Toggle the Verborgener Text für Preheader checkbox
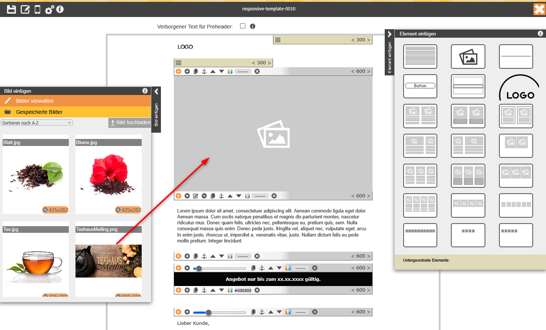 point(243,26)
